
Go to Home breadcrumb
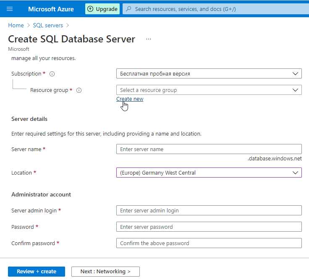click(x=16, y=25)
